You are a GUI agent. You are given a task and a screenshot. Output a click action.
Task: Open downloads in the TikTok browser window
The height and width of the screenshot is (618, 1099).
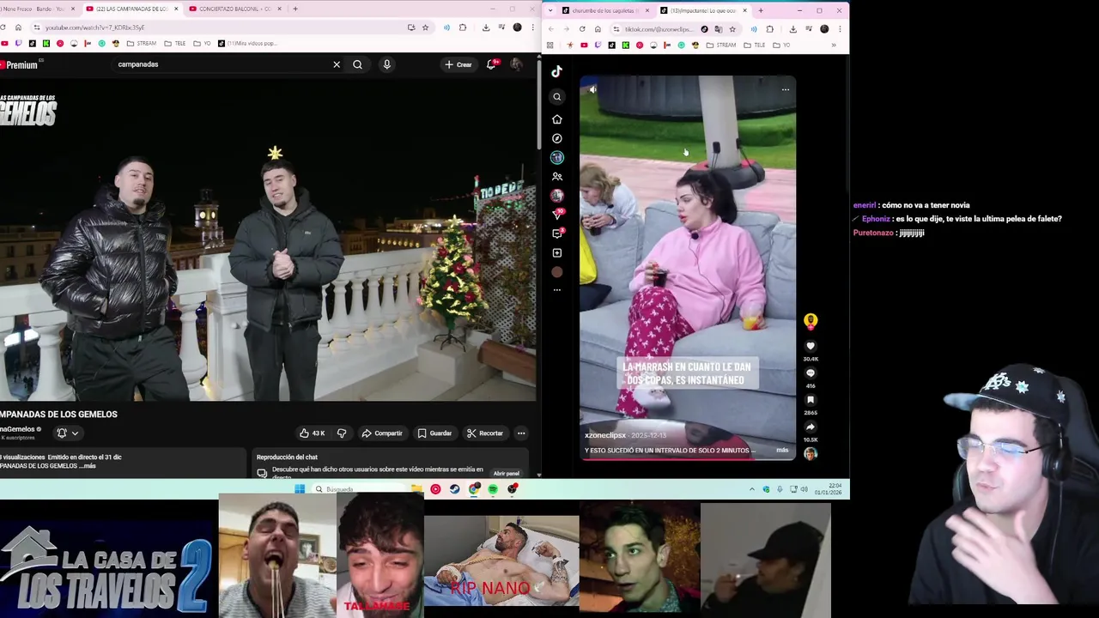pos(792,29)
